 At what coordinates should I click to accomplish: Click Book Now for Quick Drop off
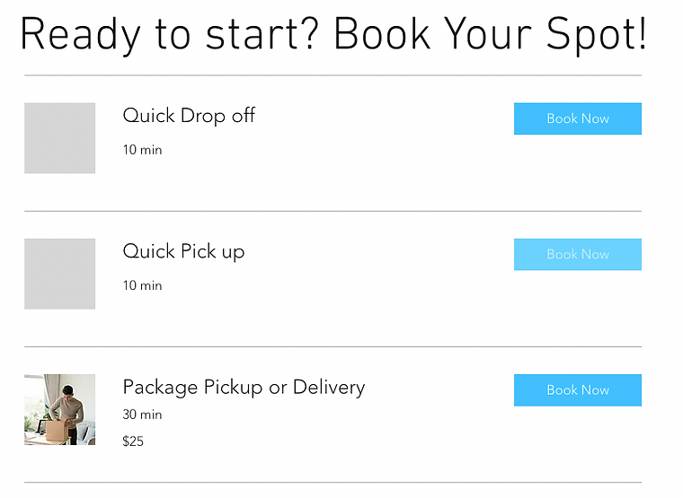tap(577, 118)
